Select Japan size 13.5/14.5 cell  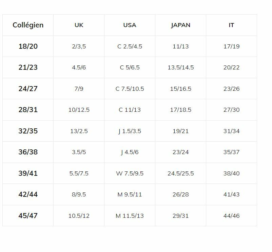[x=180, y=67]
